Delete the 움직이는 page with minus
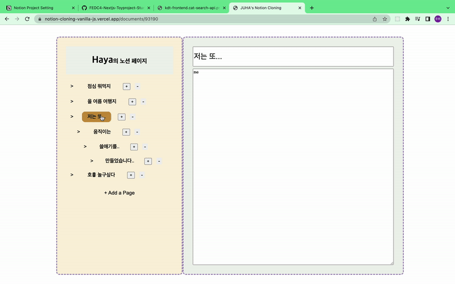 [x=137, y=132]
